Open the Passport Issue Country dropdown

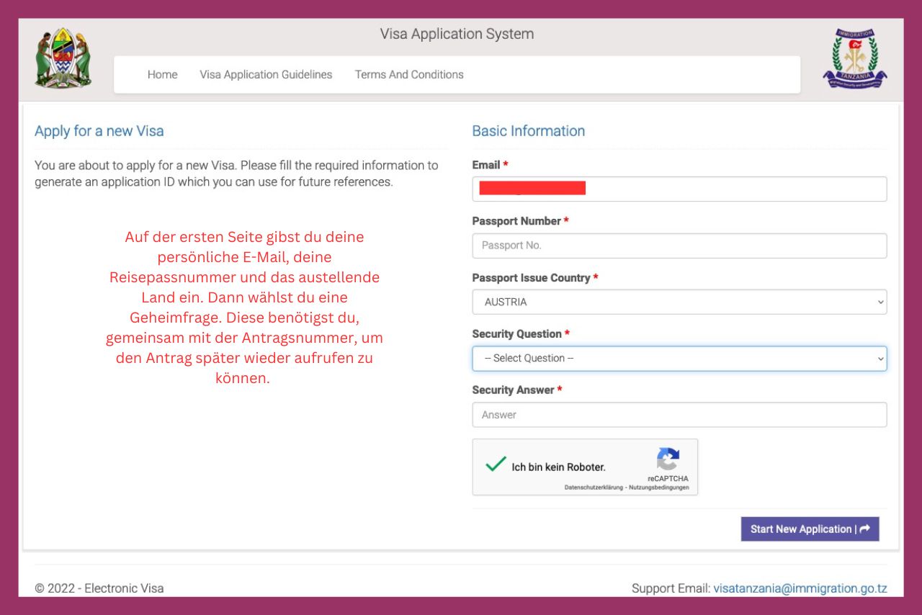point(679,302)
